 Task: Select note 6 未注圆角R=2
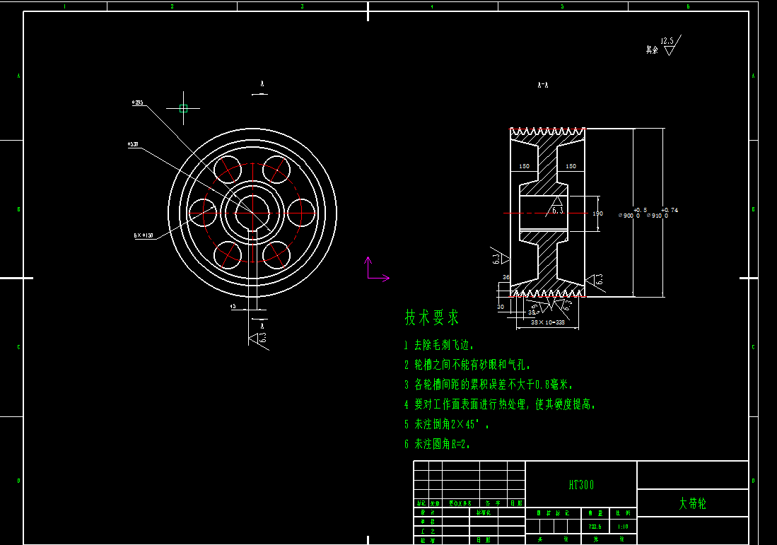click(x=436, y=444)
